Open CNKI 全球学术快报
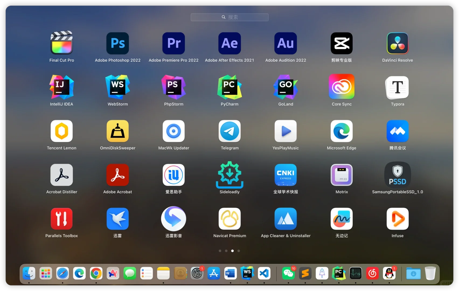This screenshot has height=291, width=459. (x=286, y=175)
